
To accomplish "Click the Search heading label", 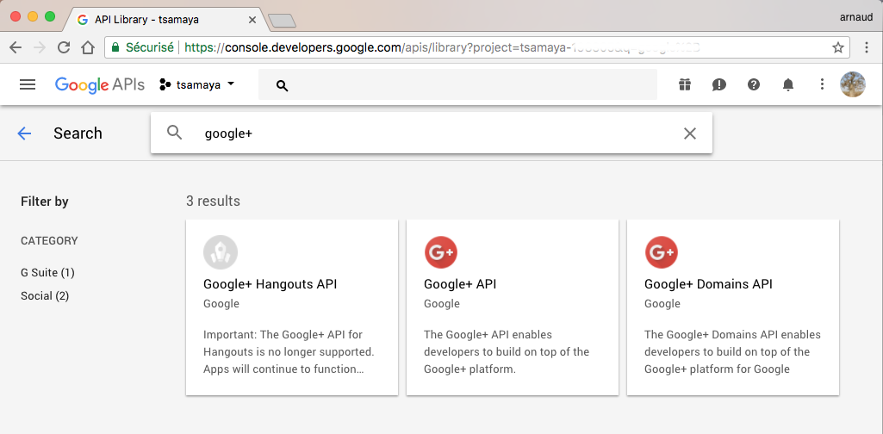I will click(78, 133).
